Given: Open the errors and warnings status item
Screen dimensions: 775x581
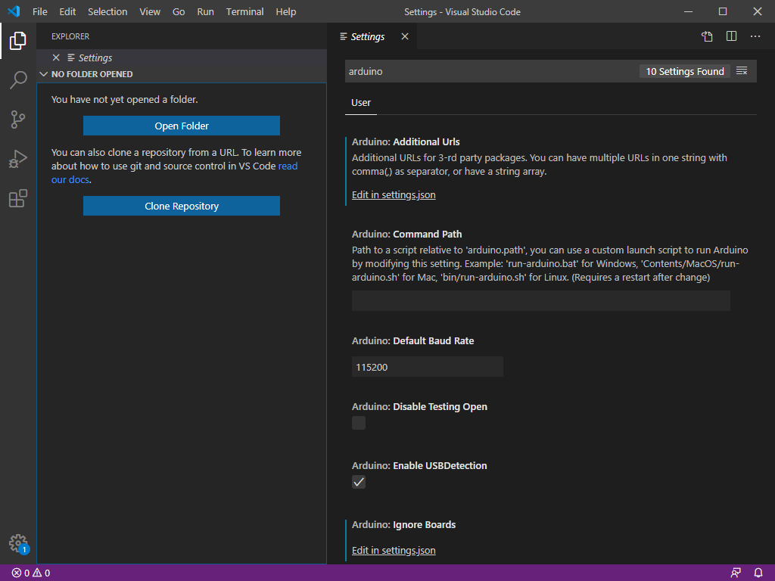Looking at the screenshot, I should pos(31,573).
